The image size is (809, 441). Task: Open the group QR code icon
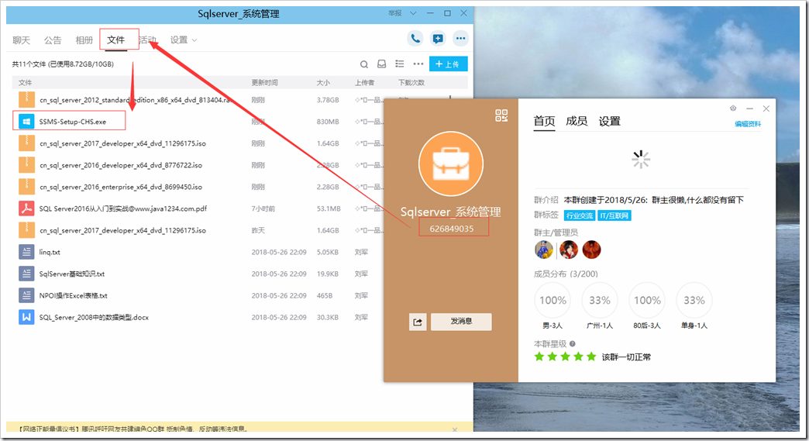tap(501, 115)
